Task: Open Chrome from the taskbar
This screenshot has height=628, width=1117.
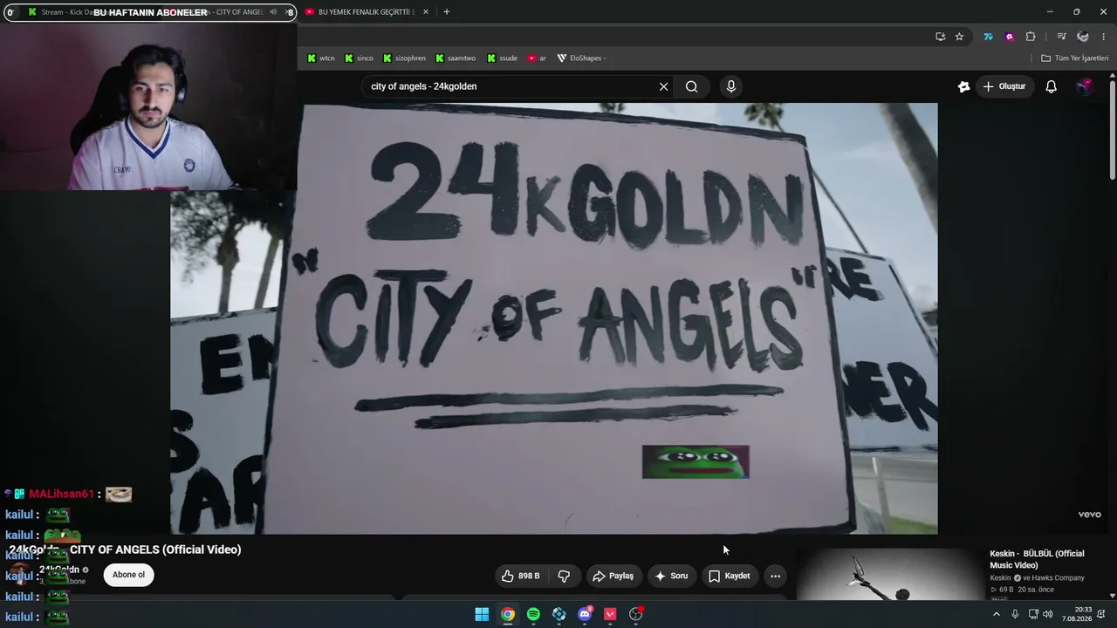Action: pyautogui.click(x=507, y=614)
